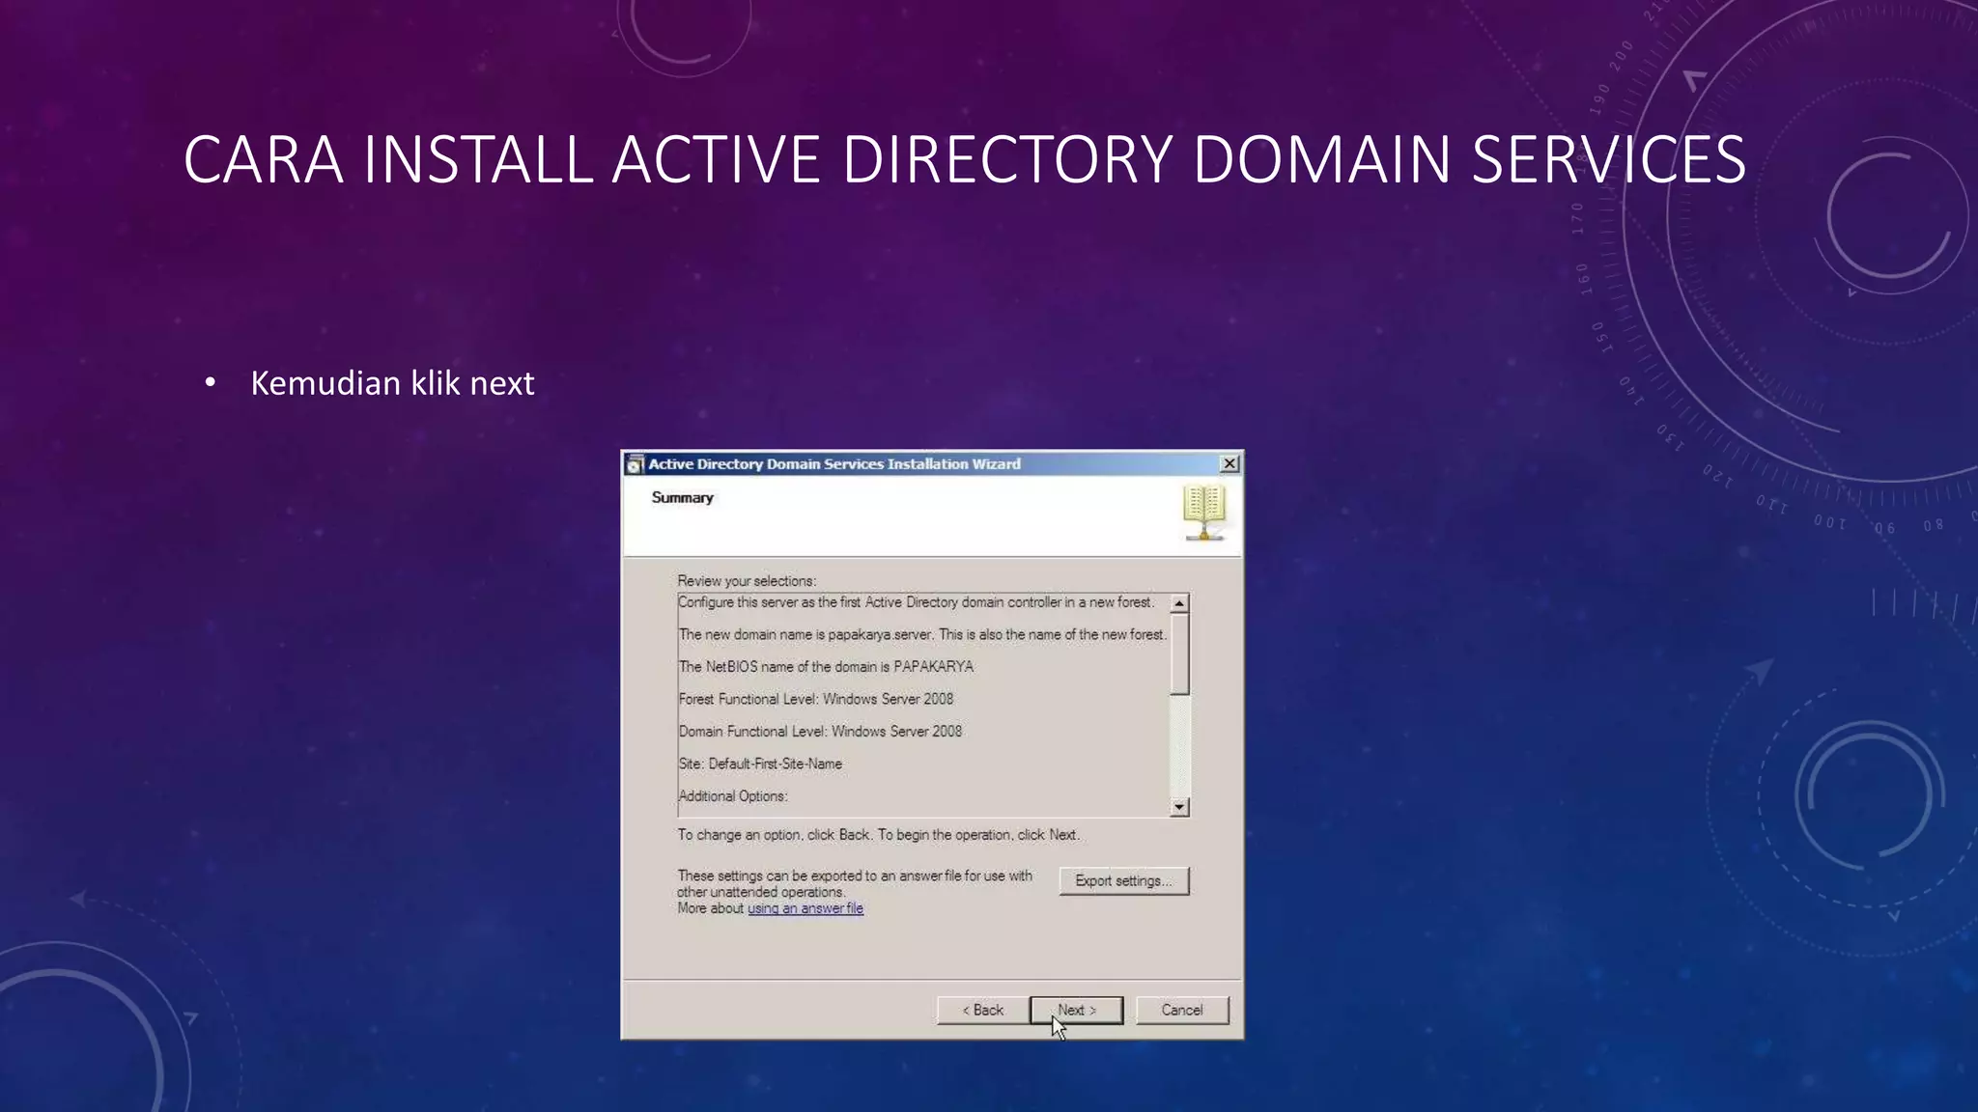Click the slide title 'Cara Install Active Directory'
The height and width of the screenshot is (1112, 1978).
coord(964,159)
